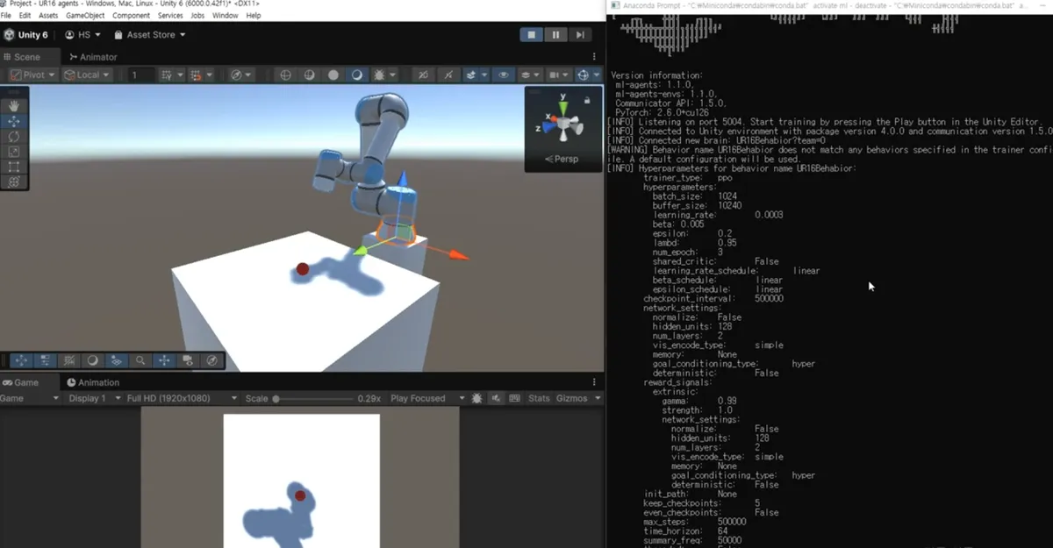Stop Play mode with the play button
Image resolution: width=1053 pixels, height=548 pixels.
coord(531,35)
